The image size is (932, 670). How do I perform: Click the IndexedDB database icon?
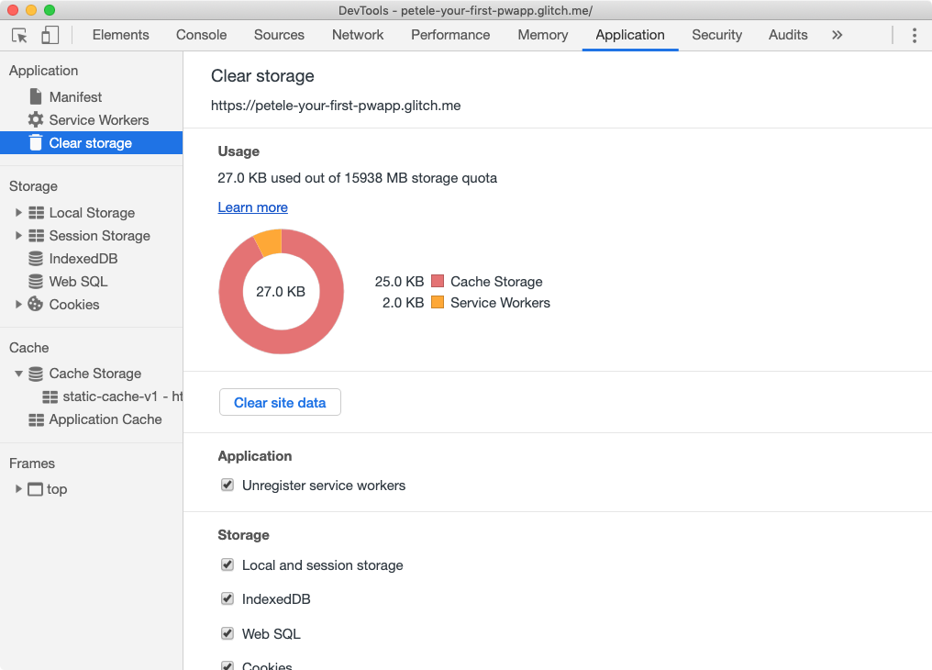(x=36, y=259)
